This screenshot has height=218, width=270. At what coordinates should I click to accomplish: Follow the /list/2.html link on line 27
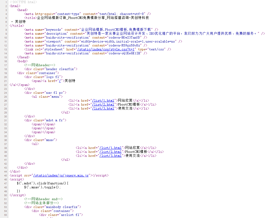(x=103, y=105)
